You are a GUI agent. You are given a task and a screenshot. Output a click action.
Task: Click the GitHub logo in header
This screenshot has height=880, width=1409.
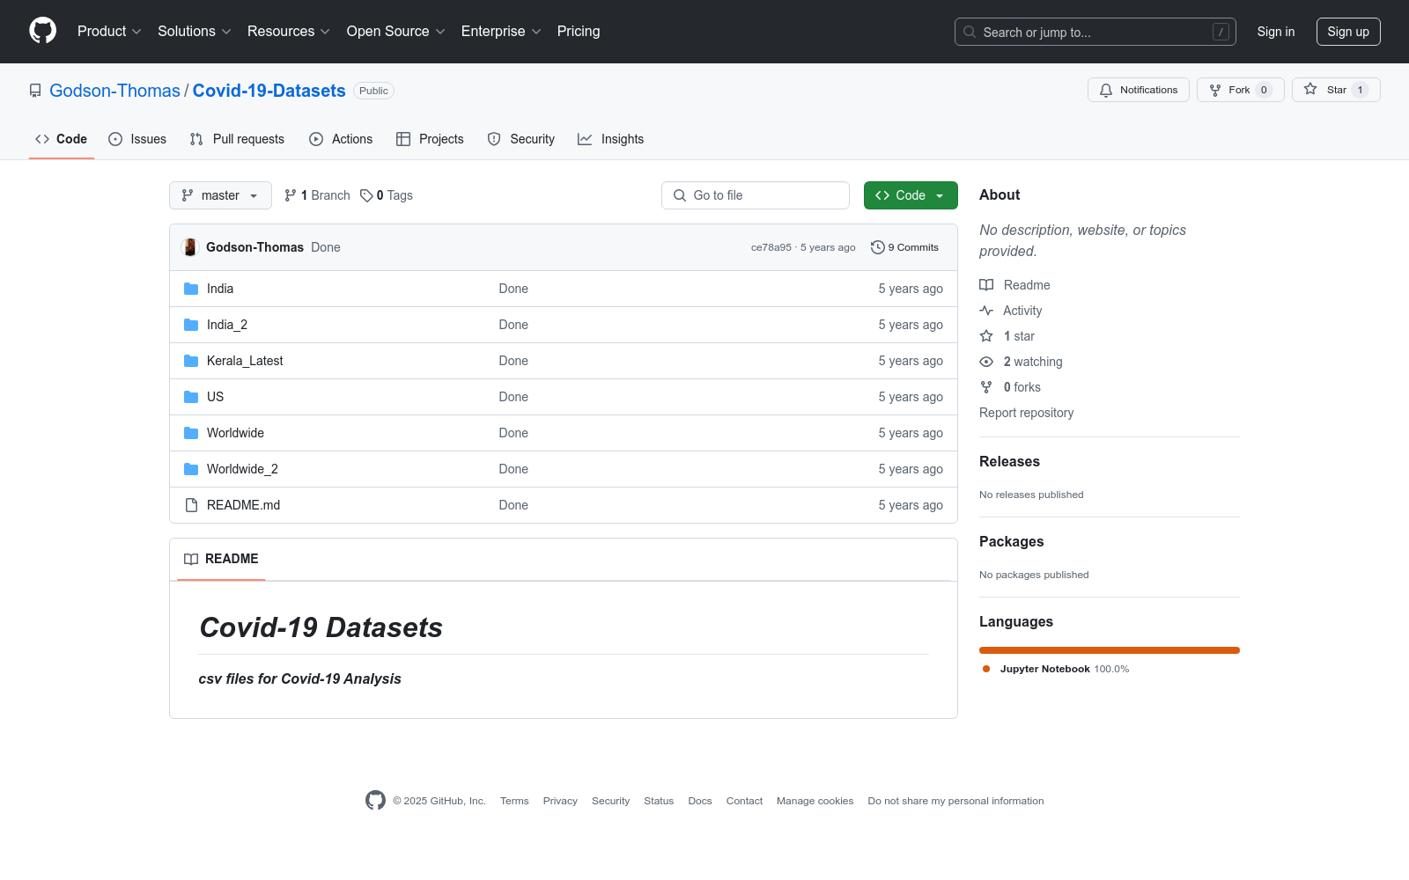pyautogui.click(x=42, y=31)
